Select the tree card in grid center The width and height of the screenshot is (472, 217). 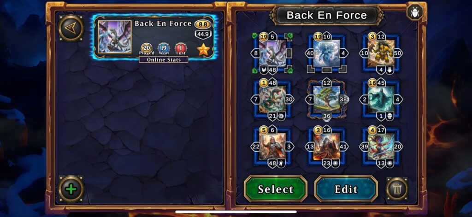327,100
